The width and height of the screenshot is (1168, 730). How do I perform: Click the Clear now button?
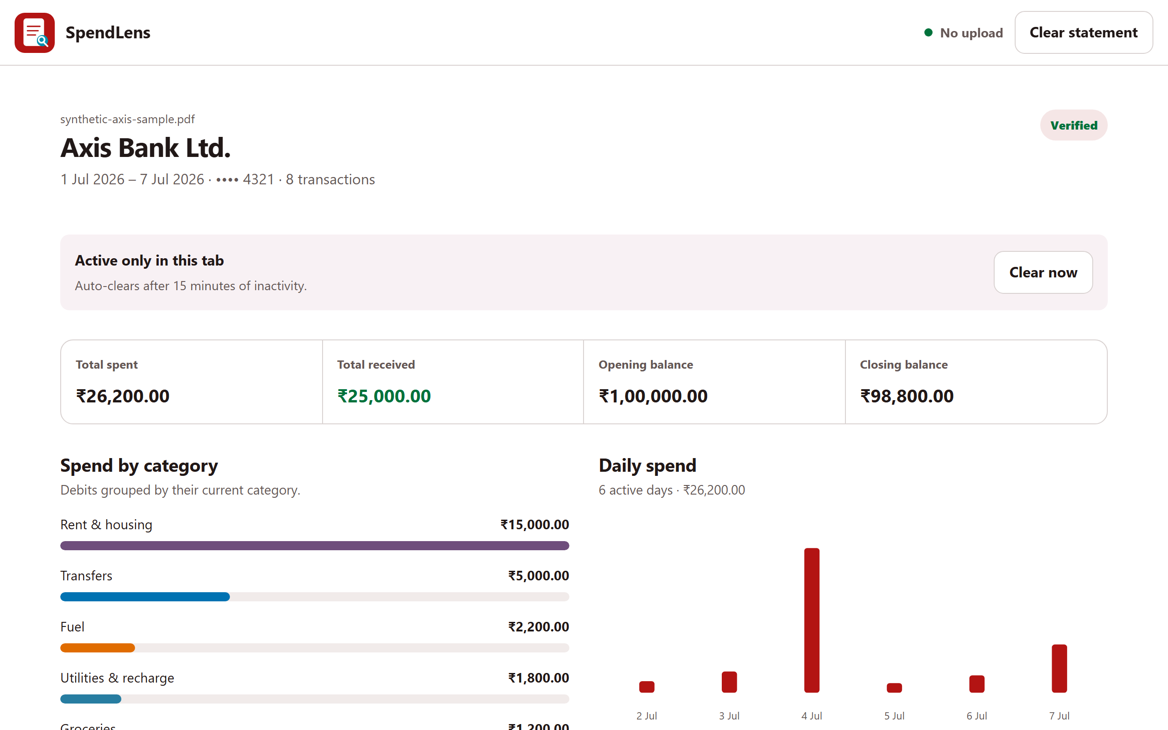[1043, 272]
